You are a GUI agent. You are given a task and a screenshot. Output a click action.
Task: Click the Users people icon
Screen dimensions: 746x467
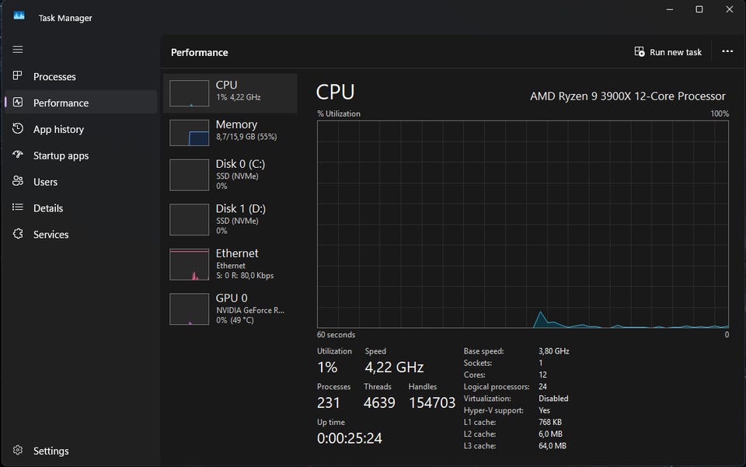coord(18,182)
